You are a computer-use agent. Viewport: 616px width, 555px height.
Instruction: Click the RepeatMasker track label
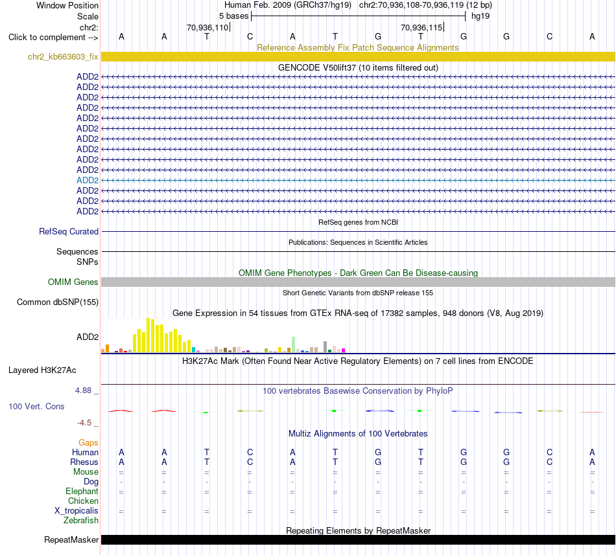[71, 539]
